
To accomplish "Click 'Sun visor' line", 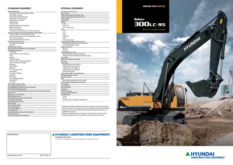I will tap(64, 61).
